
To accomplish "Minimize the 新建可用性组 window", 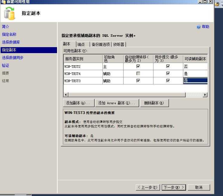I will click(x=200, y=1).
